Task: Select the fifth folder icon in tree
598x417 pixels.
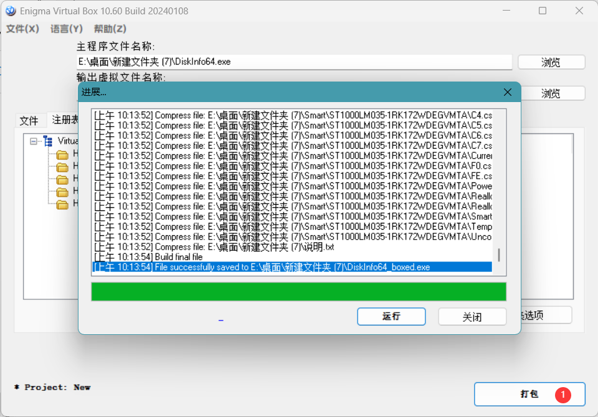Action: (62, 204)
